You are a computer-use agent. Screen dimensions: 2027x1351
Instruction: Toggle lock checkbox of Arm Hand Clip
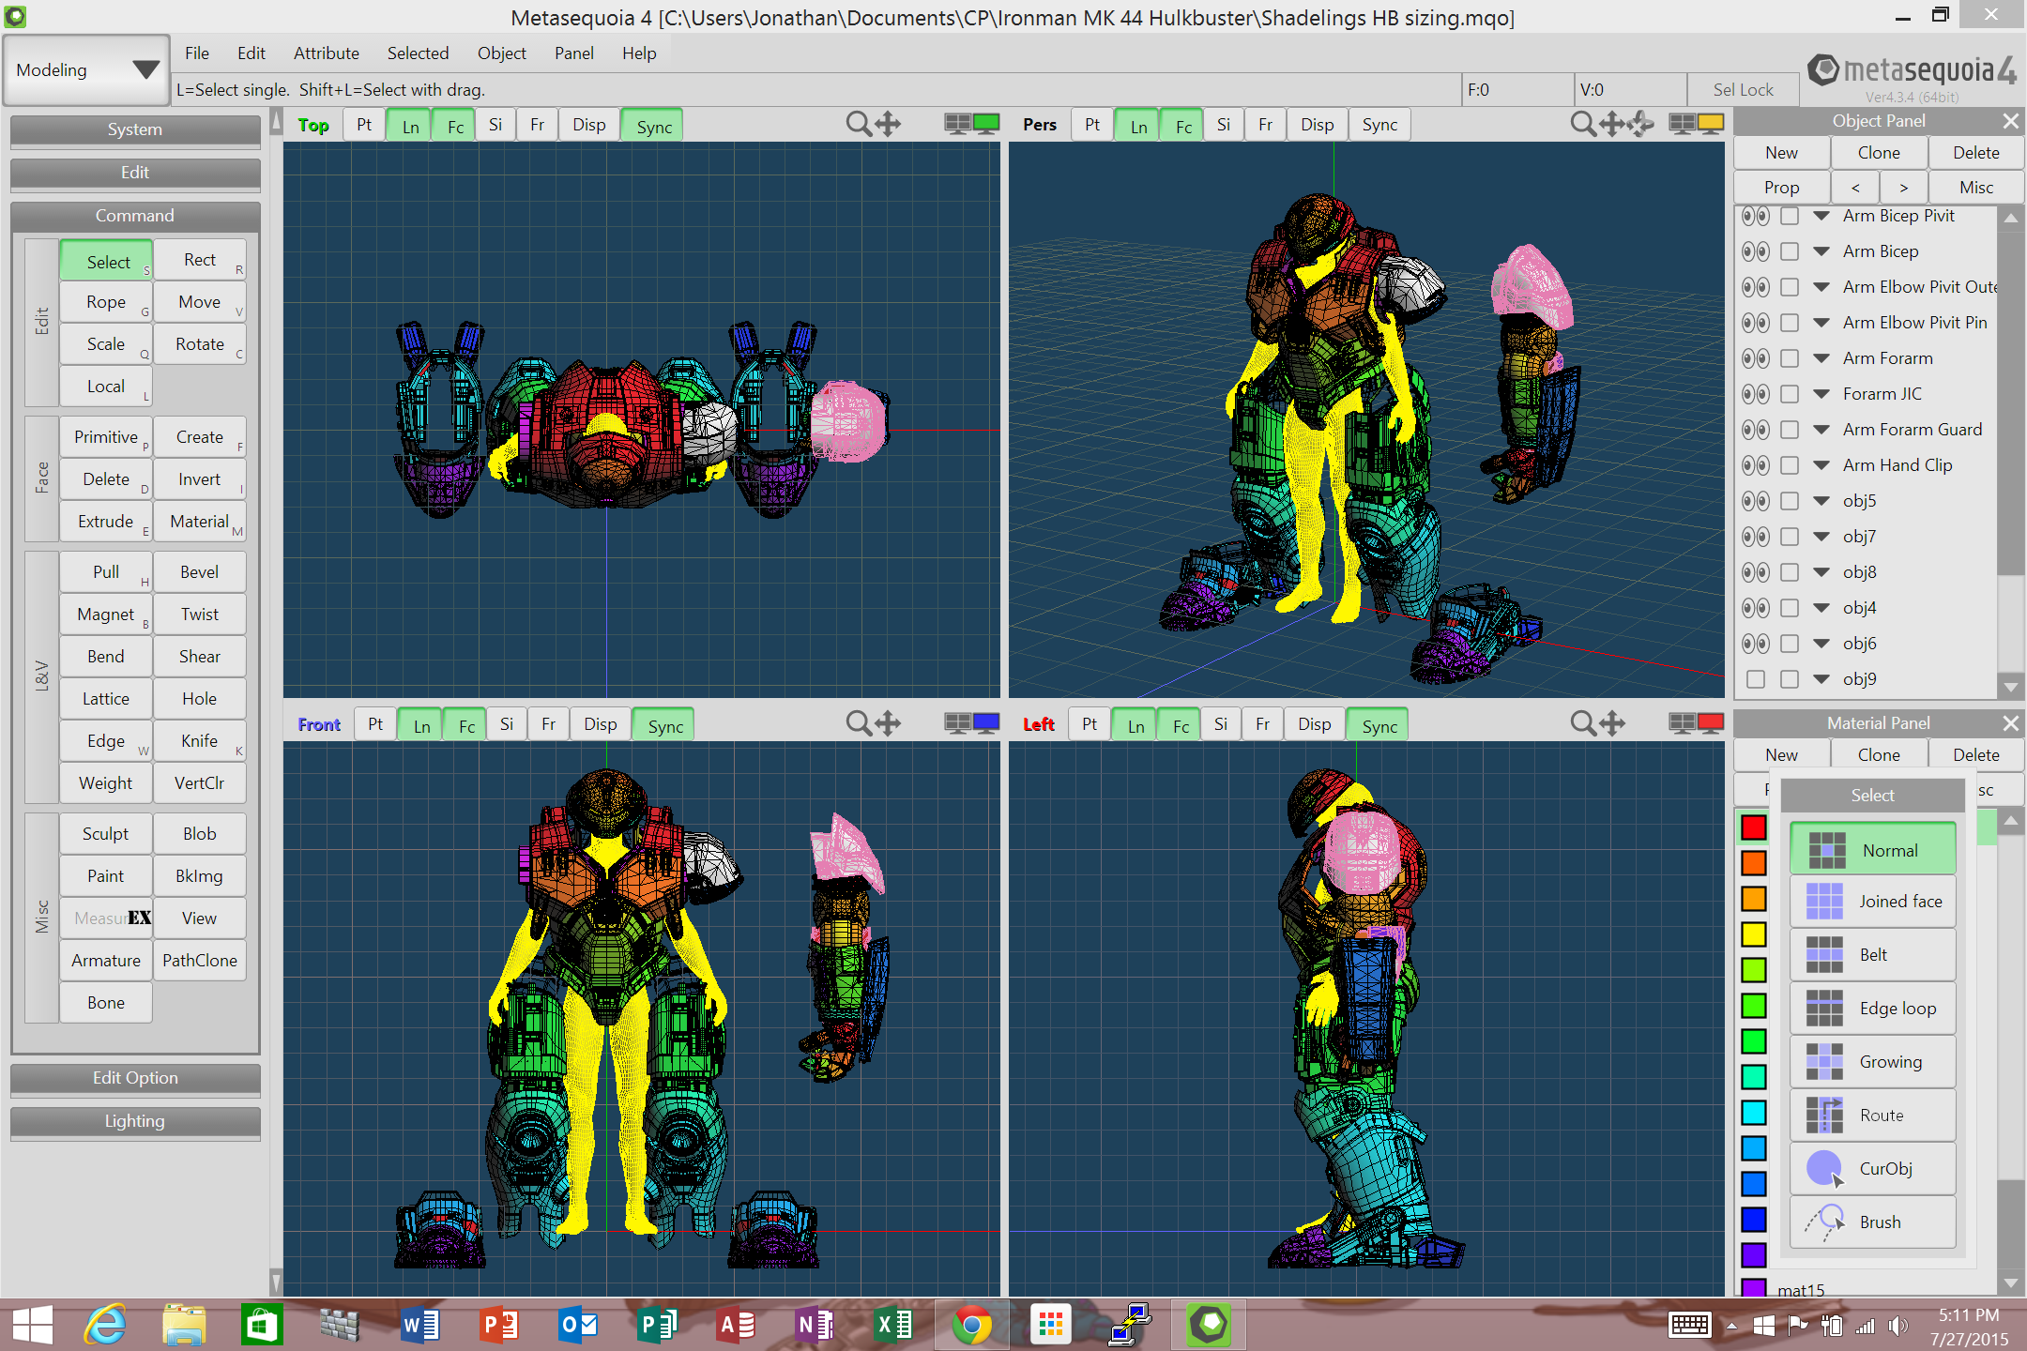(x=1790, y=465)
